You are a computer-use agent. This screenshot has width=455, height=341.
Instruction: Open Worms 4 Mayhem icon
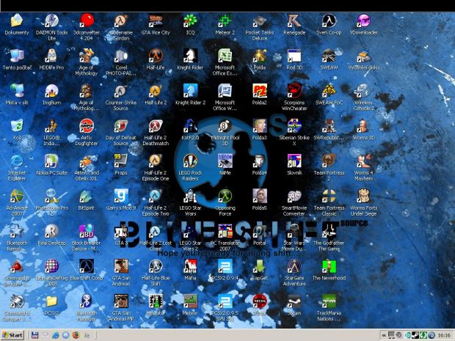[363, 161]
